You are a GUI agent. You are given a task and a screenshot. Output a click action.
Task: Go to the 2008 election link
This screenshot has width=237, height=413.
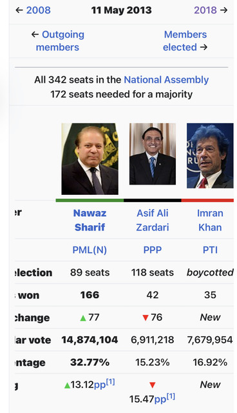(x=39, y=10)
